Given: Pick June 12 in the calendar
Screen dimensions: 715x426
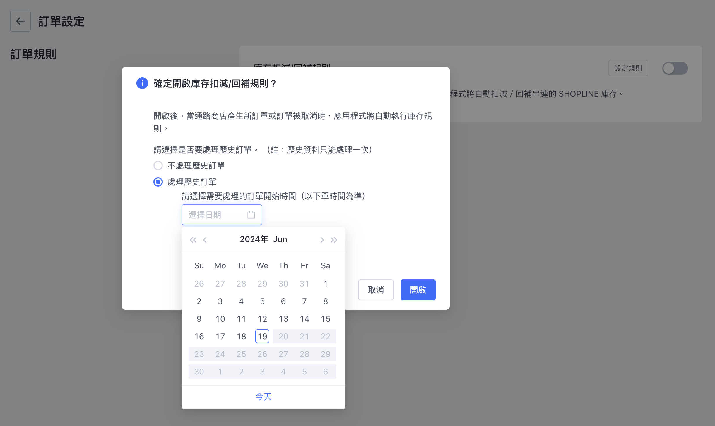Looking at the screenshot, I should [x=262, y=319].
